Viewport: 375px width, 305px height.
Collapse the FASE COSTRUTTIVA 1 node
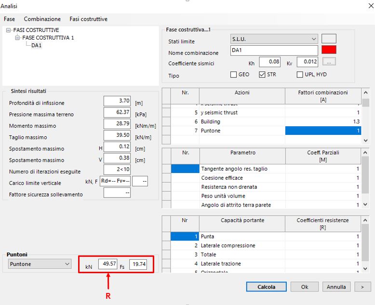18,38
